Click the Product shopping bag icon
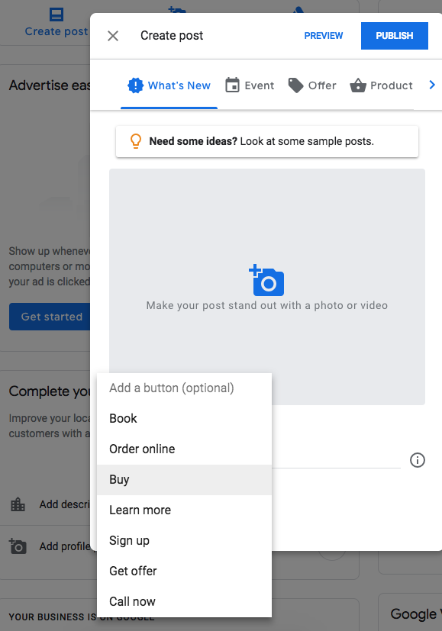 pyautogui.click(x=357, y=85)
